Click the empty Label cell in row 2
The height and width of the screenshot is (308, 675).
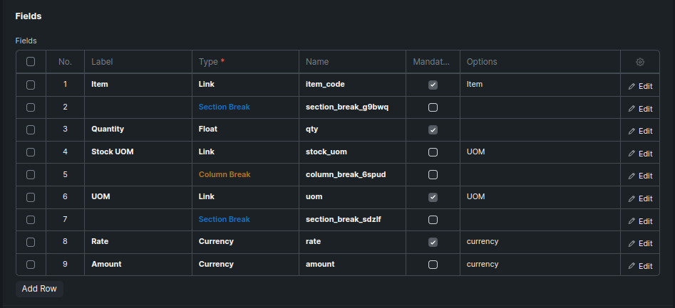click(x=138, y=107)
